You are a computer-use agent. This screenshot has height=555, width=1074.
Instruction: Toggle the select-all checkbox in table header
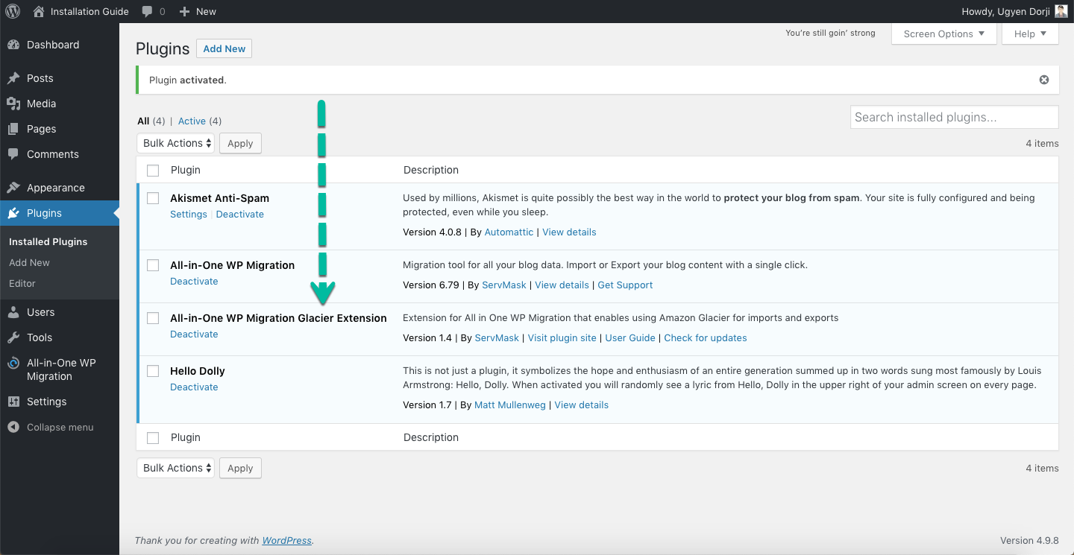click(153, 171)
